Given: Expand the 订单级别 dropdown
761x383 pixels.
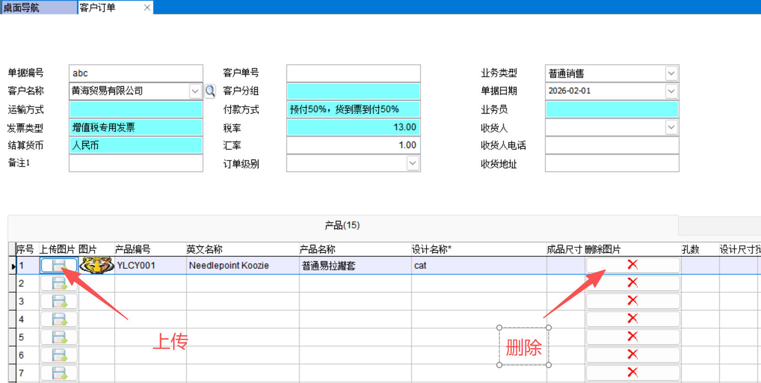Looking at the screenshot, I should pos(413,164).
